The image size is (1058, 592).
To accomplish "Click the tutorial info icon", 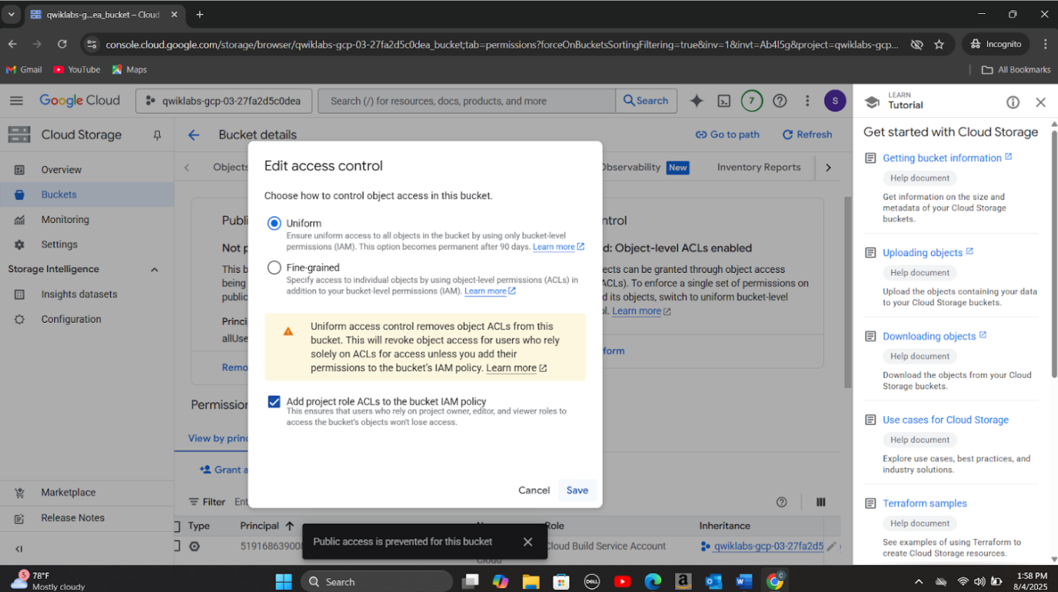I will click(1013, 103).
